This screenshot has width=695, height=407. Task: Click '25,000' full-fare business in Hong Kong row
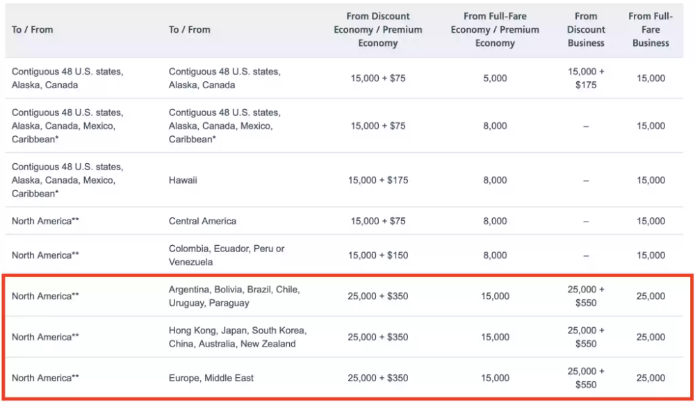[651, 337]
